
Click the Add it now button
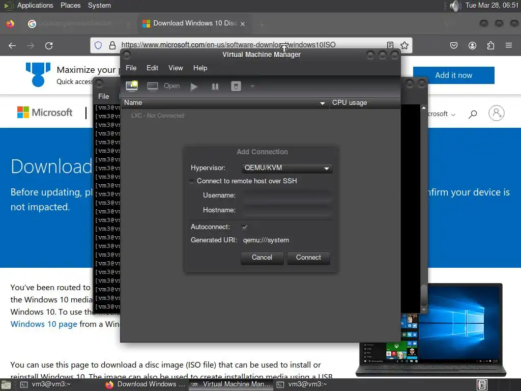[453, 75]
